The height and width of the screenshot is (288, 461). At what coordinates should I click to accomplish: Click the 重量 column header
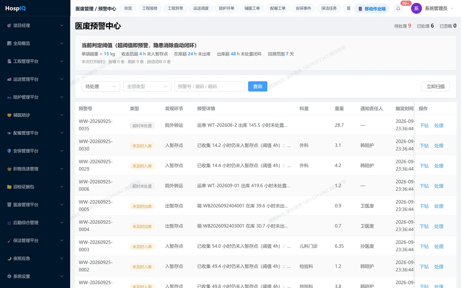point(339,109)
